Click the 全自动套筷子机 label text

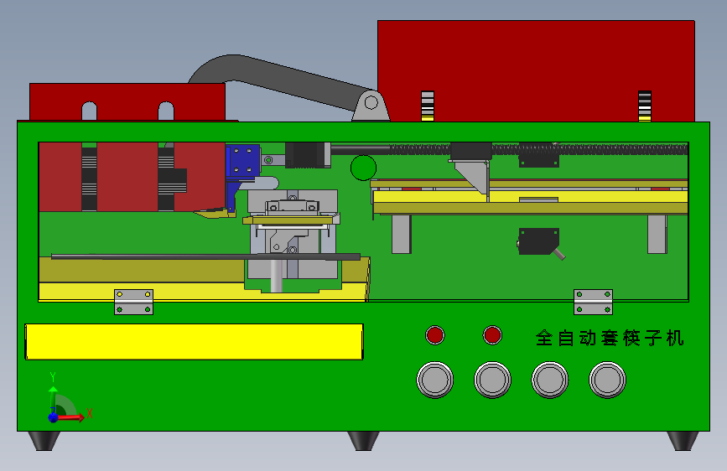click(x=610, y=338)
